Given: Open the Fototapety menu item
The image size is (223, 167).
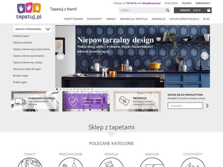Looking at the screenshot, I should coord(94,19).
